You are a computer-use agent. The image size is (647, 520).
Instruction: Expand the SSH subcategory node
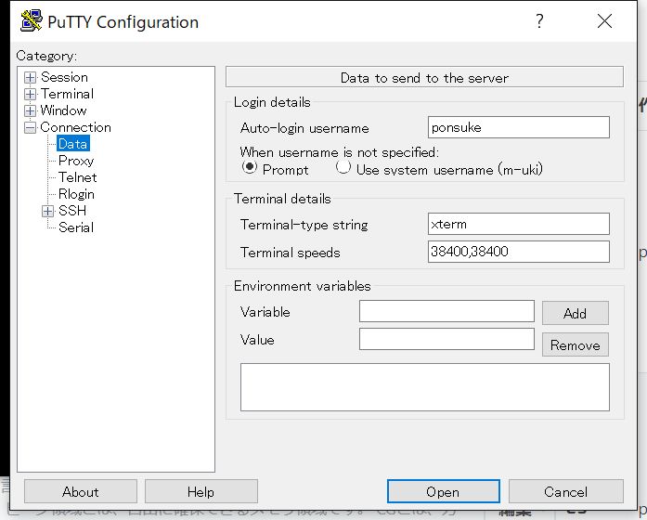click(x=48, y=212)
